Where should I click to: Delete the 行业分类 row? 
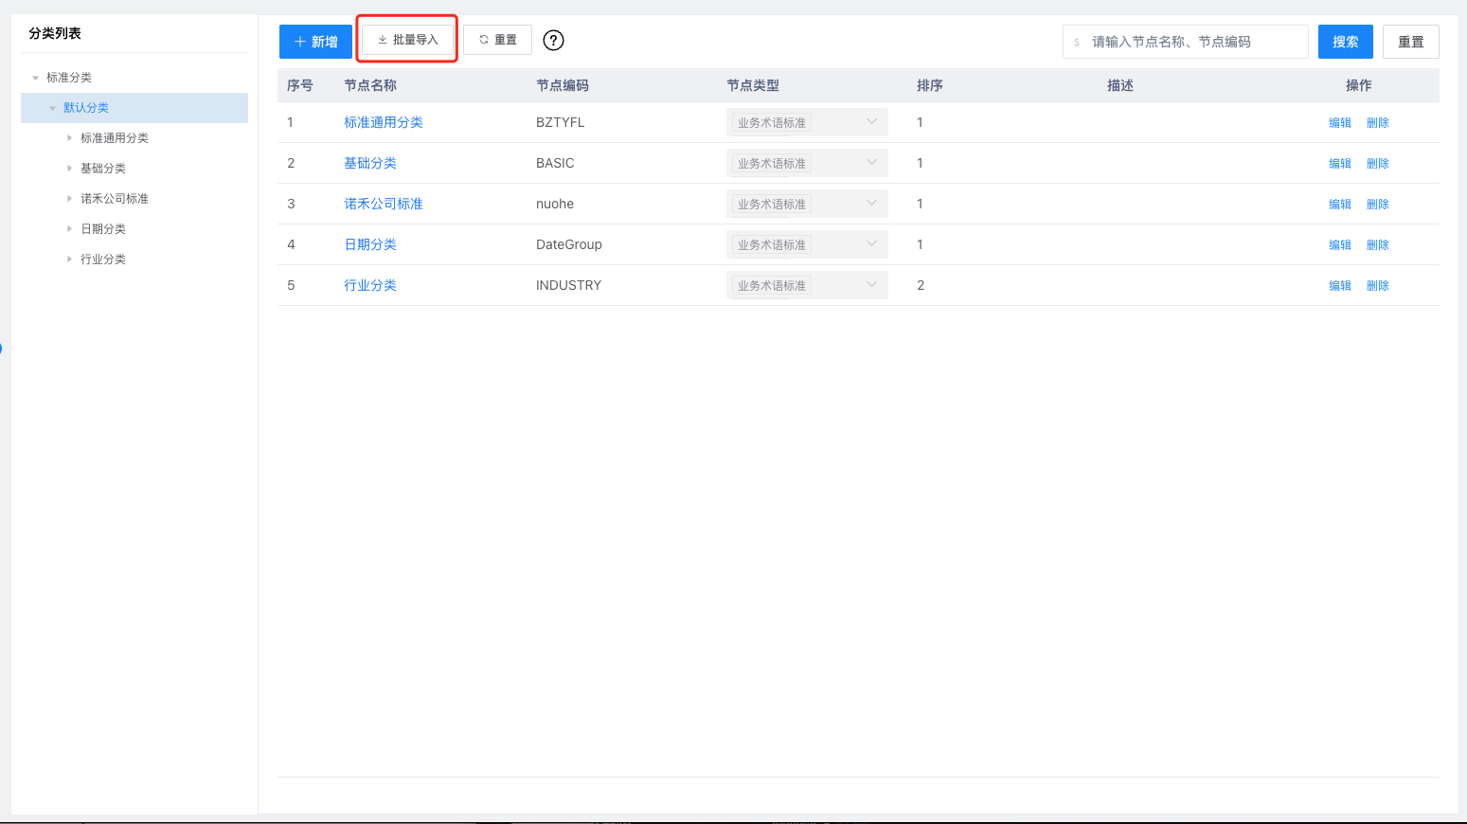point(1377,285)
